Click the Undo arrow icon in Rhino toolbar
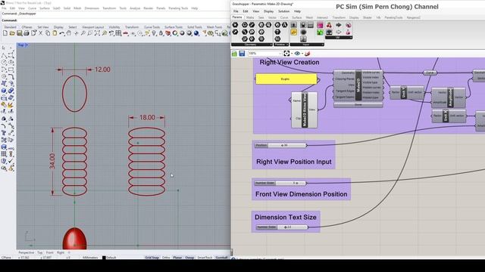The image size is (485, 272). click(62, 33)
